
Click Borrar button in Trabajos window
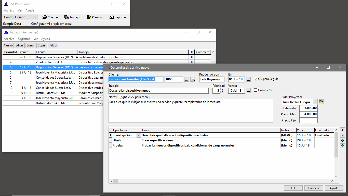tap(31, 45)
